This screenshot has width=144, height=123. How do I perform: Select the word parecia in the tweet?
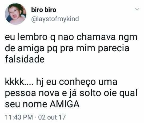click(114, 49)
